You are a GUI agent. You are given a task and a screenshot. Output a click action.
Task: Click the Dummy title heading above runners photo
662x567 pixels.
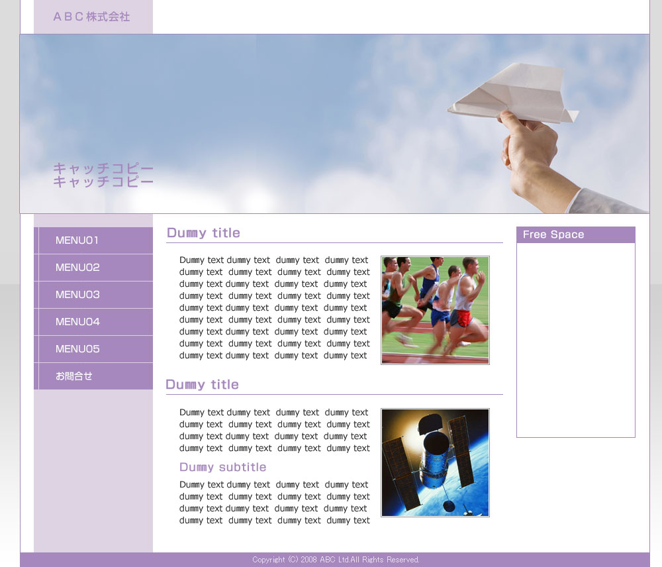(203, 232)
